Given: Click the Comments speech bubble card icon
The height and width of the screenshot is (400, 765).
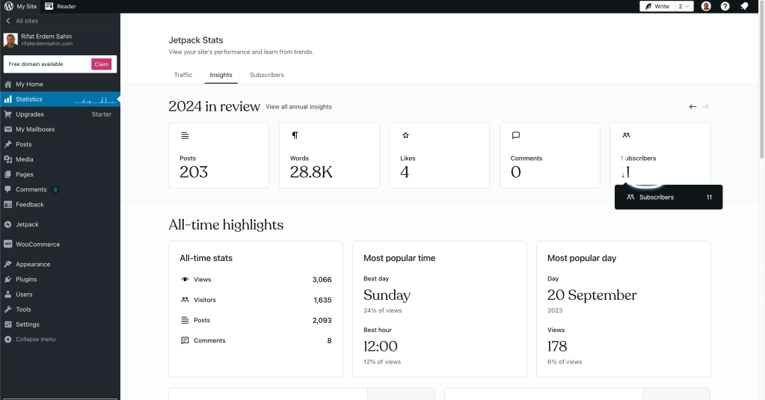Looking at the screenshot, I should tap(516, 135).
